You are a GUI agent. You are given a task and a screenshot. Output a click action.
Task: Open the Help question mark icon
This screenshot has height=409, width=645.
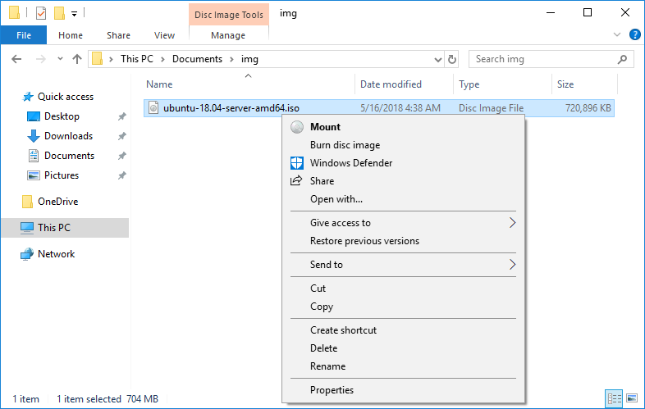pos(634,34)
